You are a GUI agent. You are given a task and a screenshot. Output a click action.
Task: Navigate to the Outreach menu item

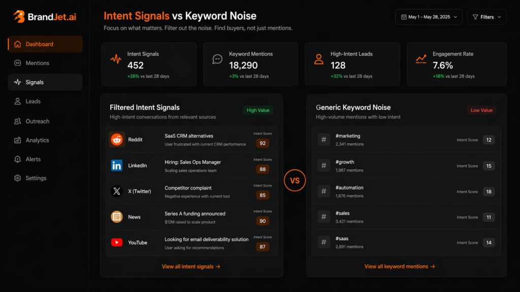point(45,121)
